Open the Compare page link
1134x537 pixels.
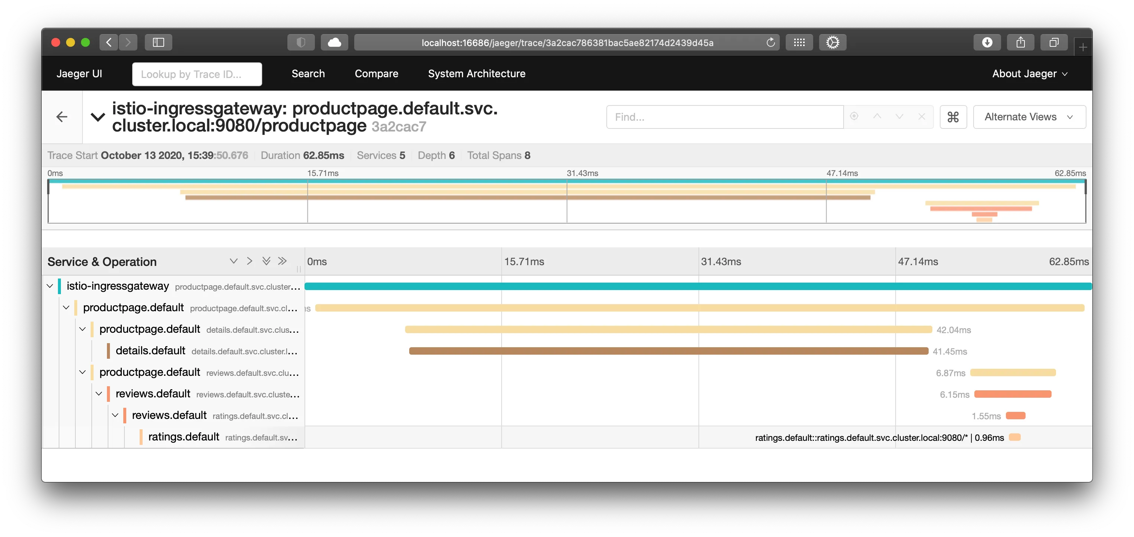pyautogui.click(x=377, y=74)
